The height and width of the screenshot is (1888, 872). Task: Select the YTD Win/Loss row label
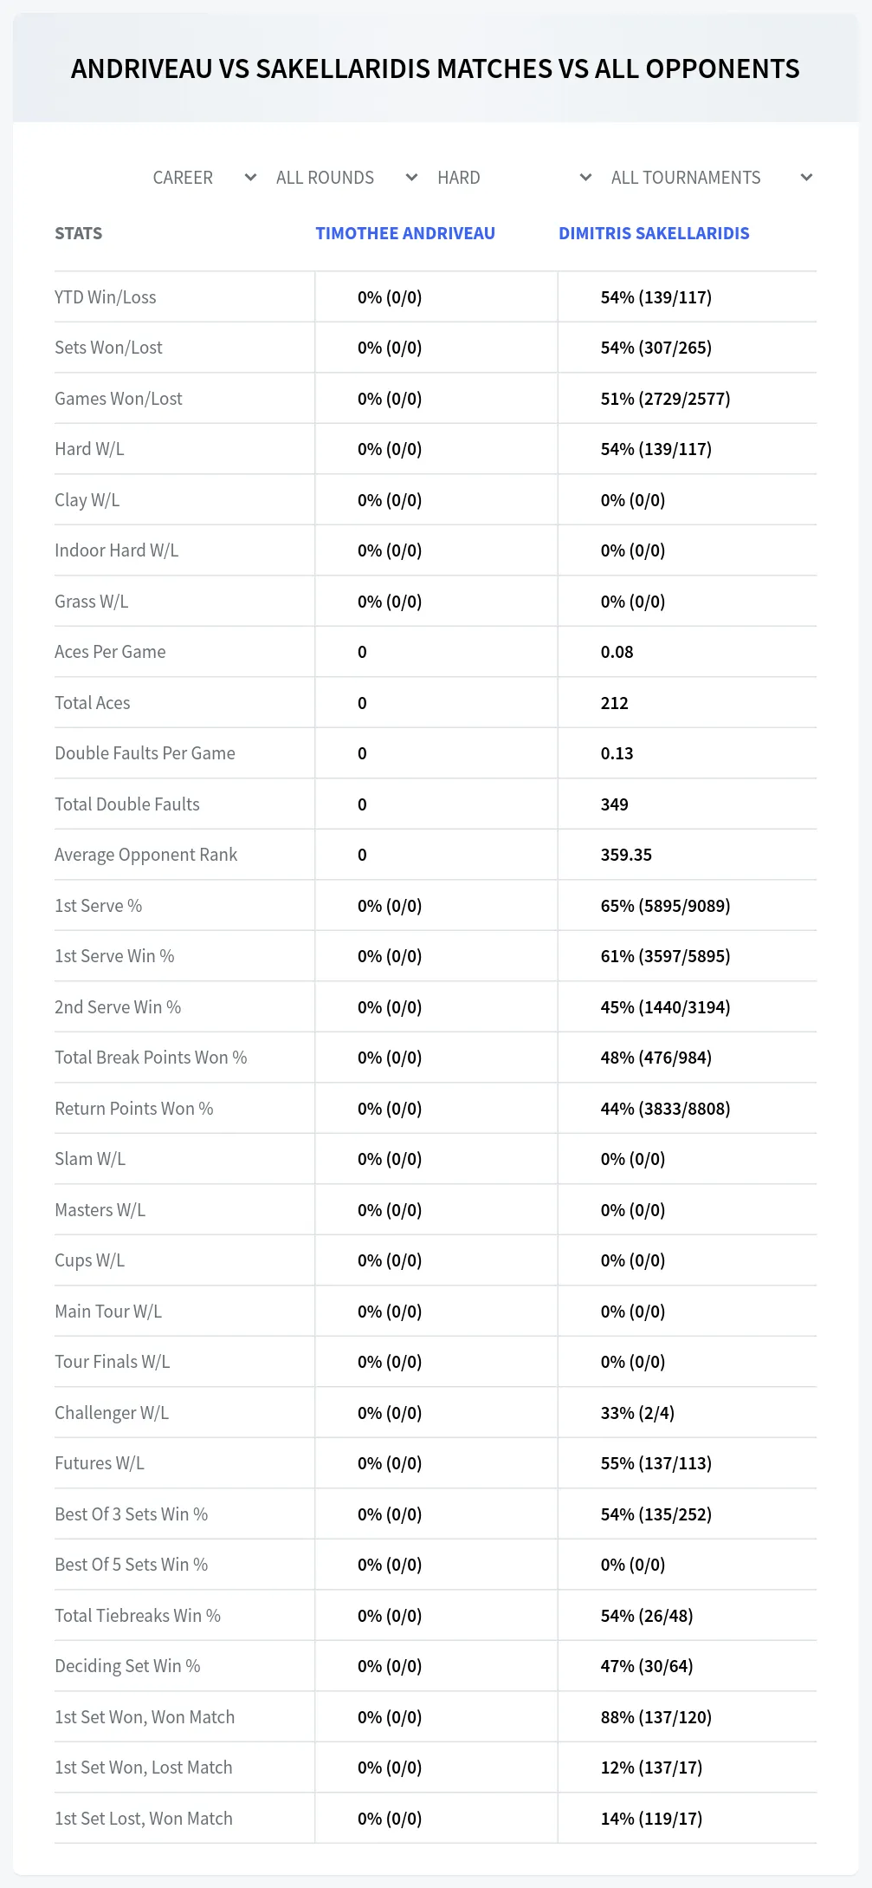coord(106,297)
